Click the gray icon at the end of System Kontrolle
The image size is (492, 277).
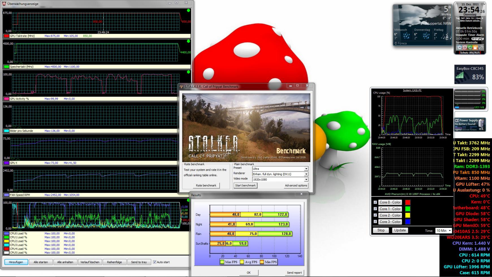(x=480, y=47)
